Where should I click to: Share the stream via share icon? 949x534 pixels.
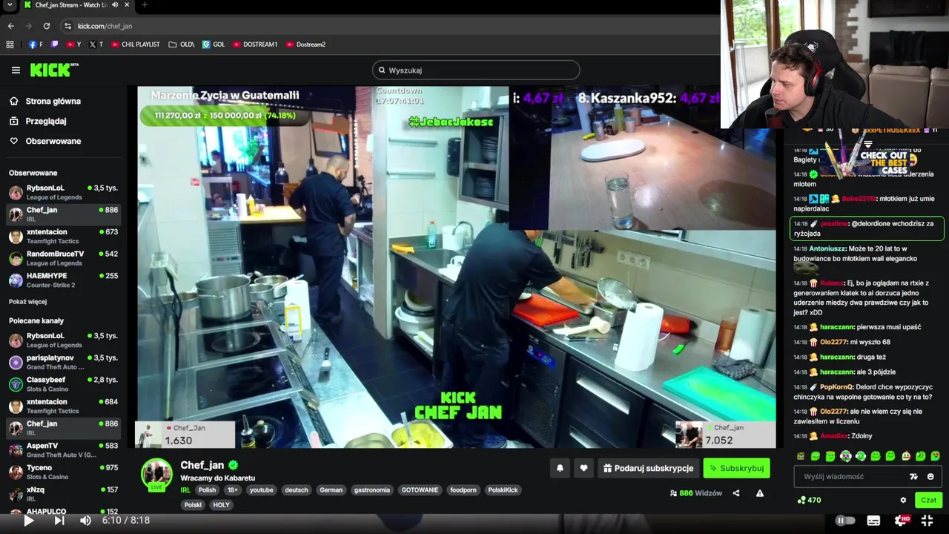(x=736, y=493)
